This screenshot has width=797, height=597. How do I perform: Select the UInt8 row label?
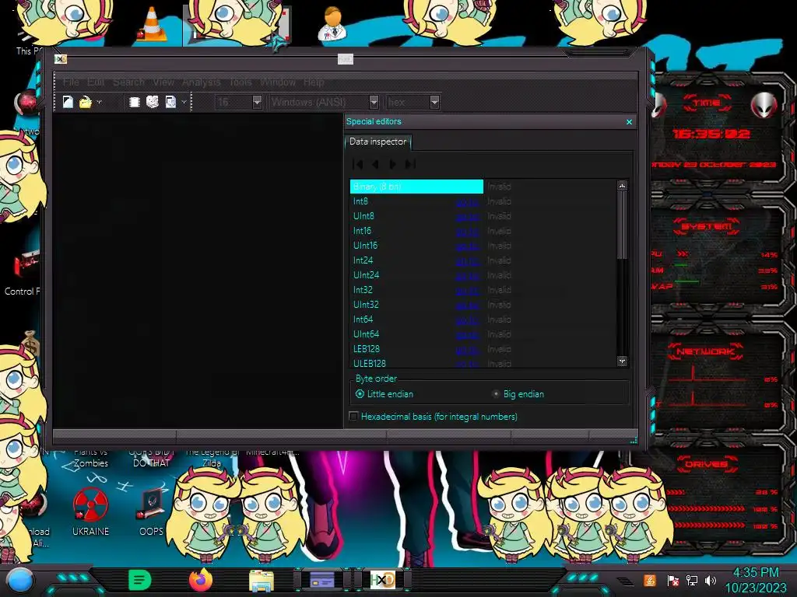point(363,216)
